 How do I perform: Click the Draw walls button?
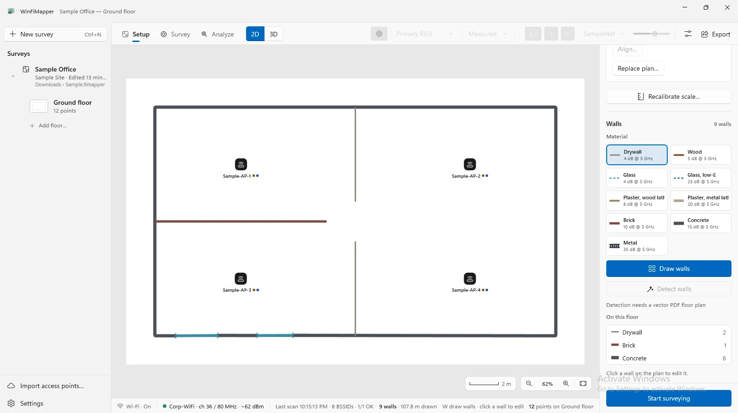coord(669,269)
